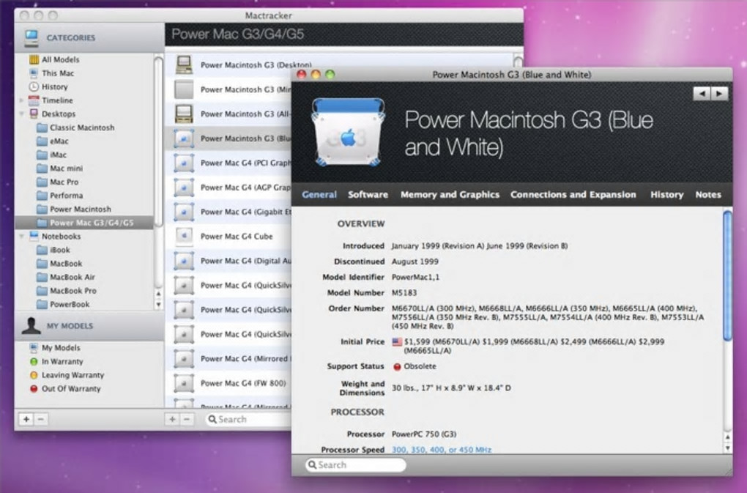Click red Out Of Warranty icon
The image size is (747, 493).
[34, 389]
